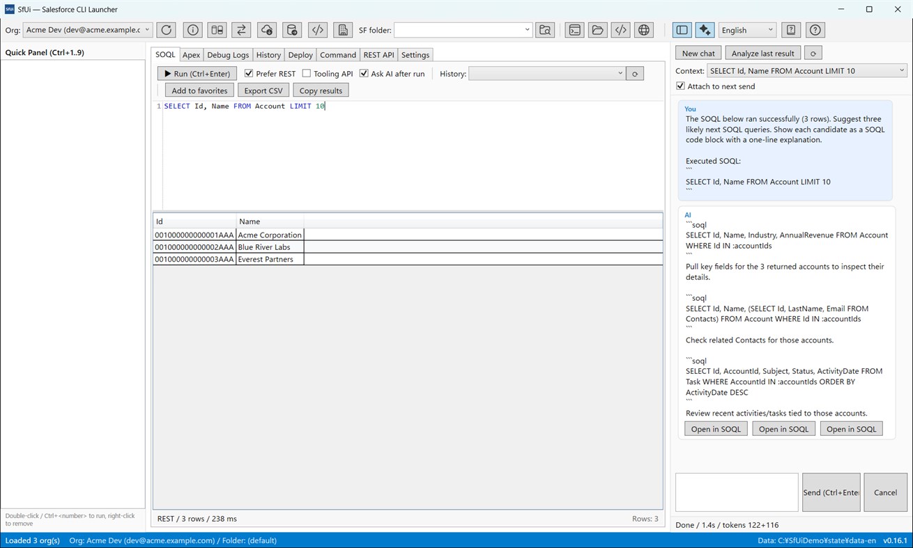Click the split-panels layout icon in toolbar
Screen dimensions: 913x548
(x=217, y=30)
